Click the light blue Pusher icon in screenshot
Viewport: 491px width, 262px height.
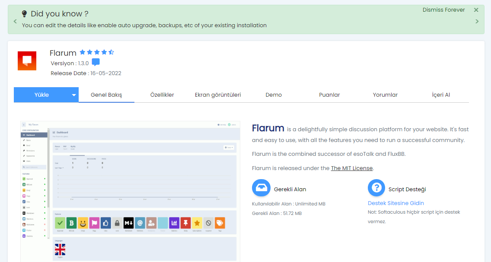[x=163, y=223]
